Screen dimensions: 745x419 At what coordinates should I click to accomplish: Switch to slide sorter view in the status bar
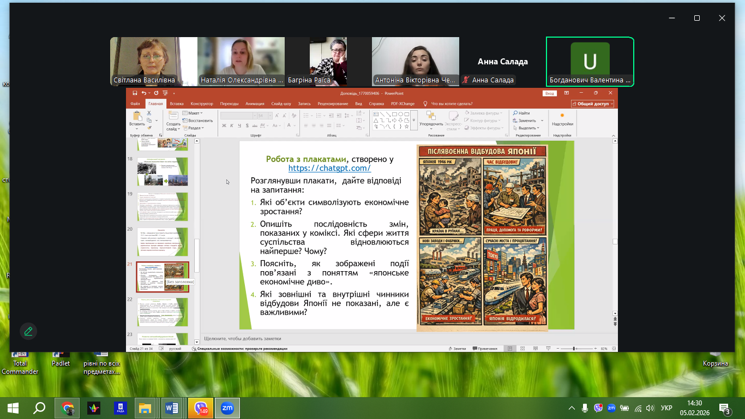[x=522, y=349]
